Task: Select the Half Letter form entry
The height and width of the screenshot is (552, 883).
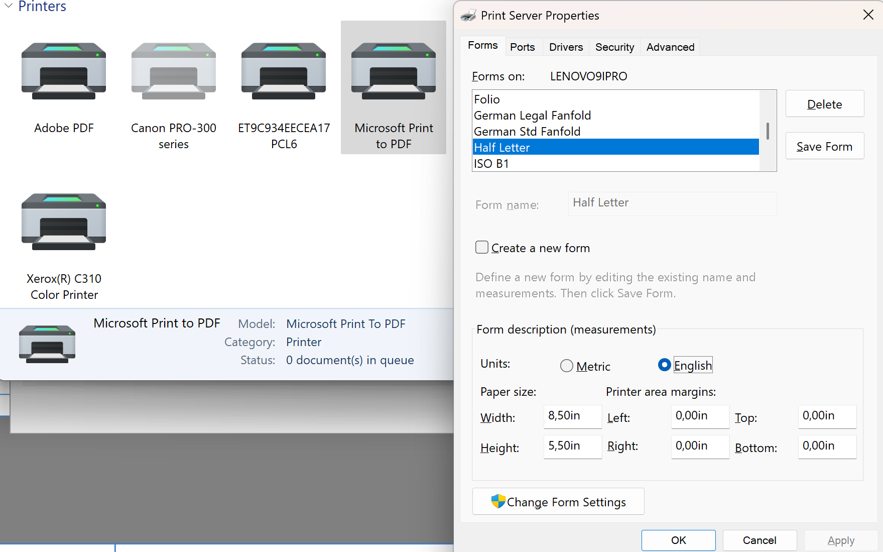Action: pos(616,147)
